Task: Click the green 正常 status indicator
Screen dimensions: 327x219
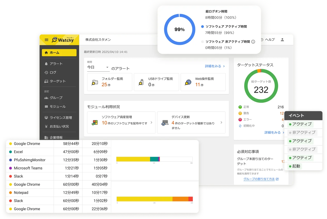Action: click(240, 107)
